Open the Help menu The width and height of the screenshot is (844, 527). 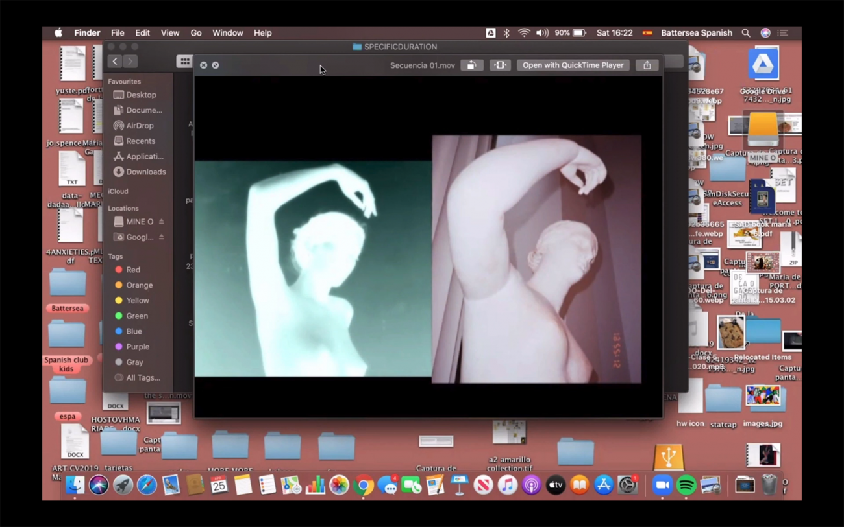(263, 33)
